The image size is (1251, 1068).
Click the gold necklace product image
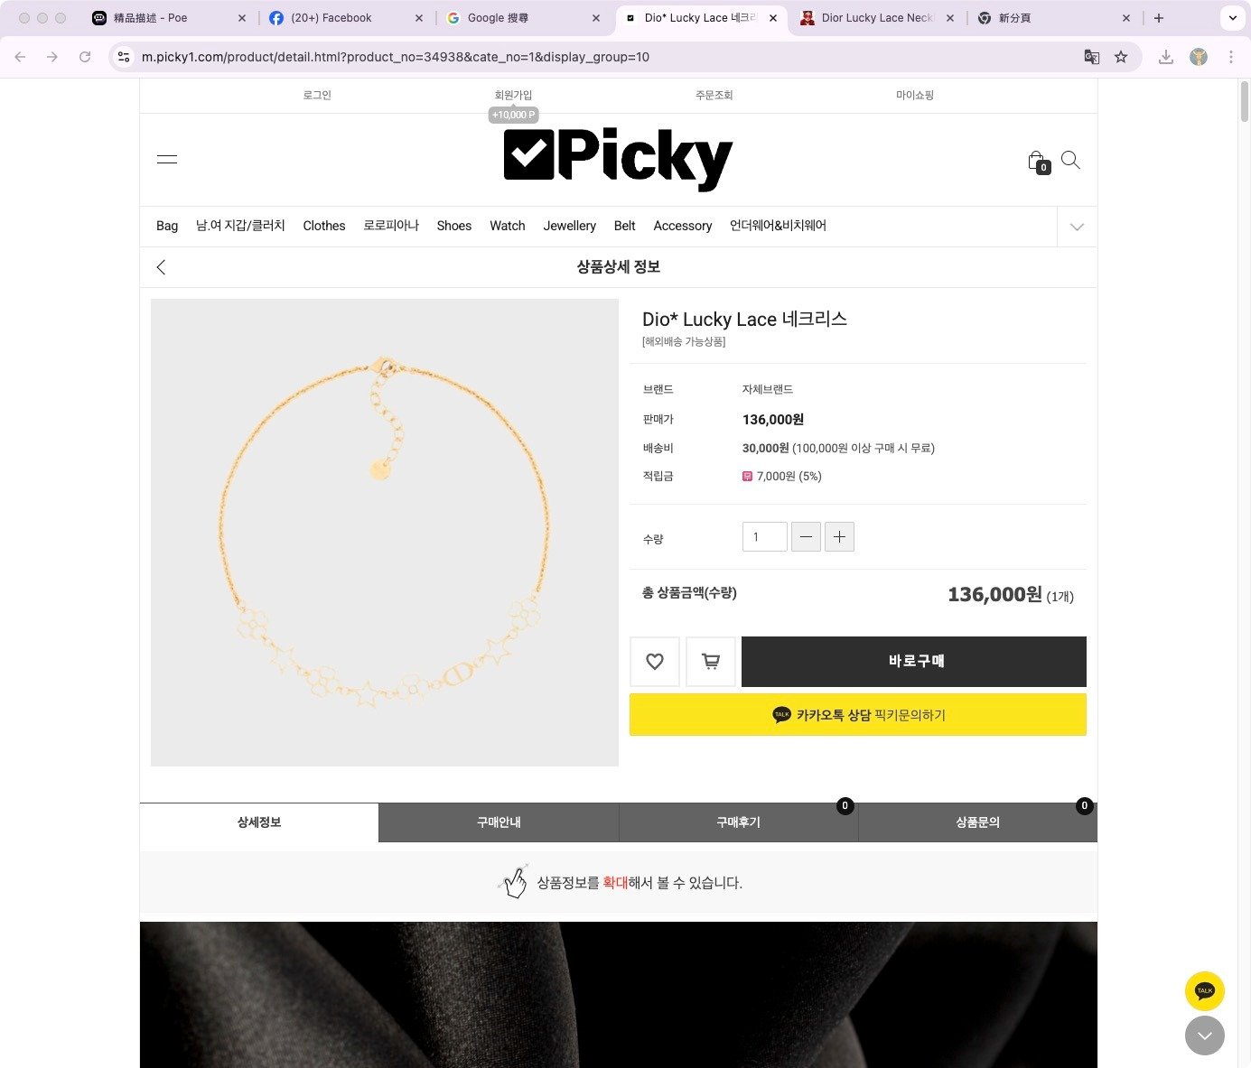click(385, 533)
